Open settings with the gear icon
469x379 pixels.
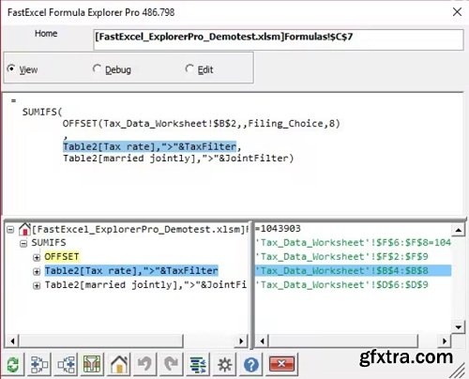[x=224, y=364]
